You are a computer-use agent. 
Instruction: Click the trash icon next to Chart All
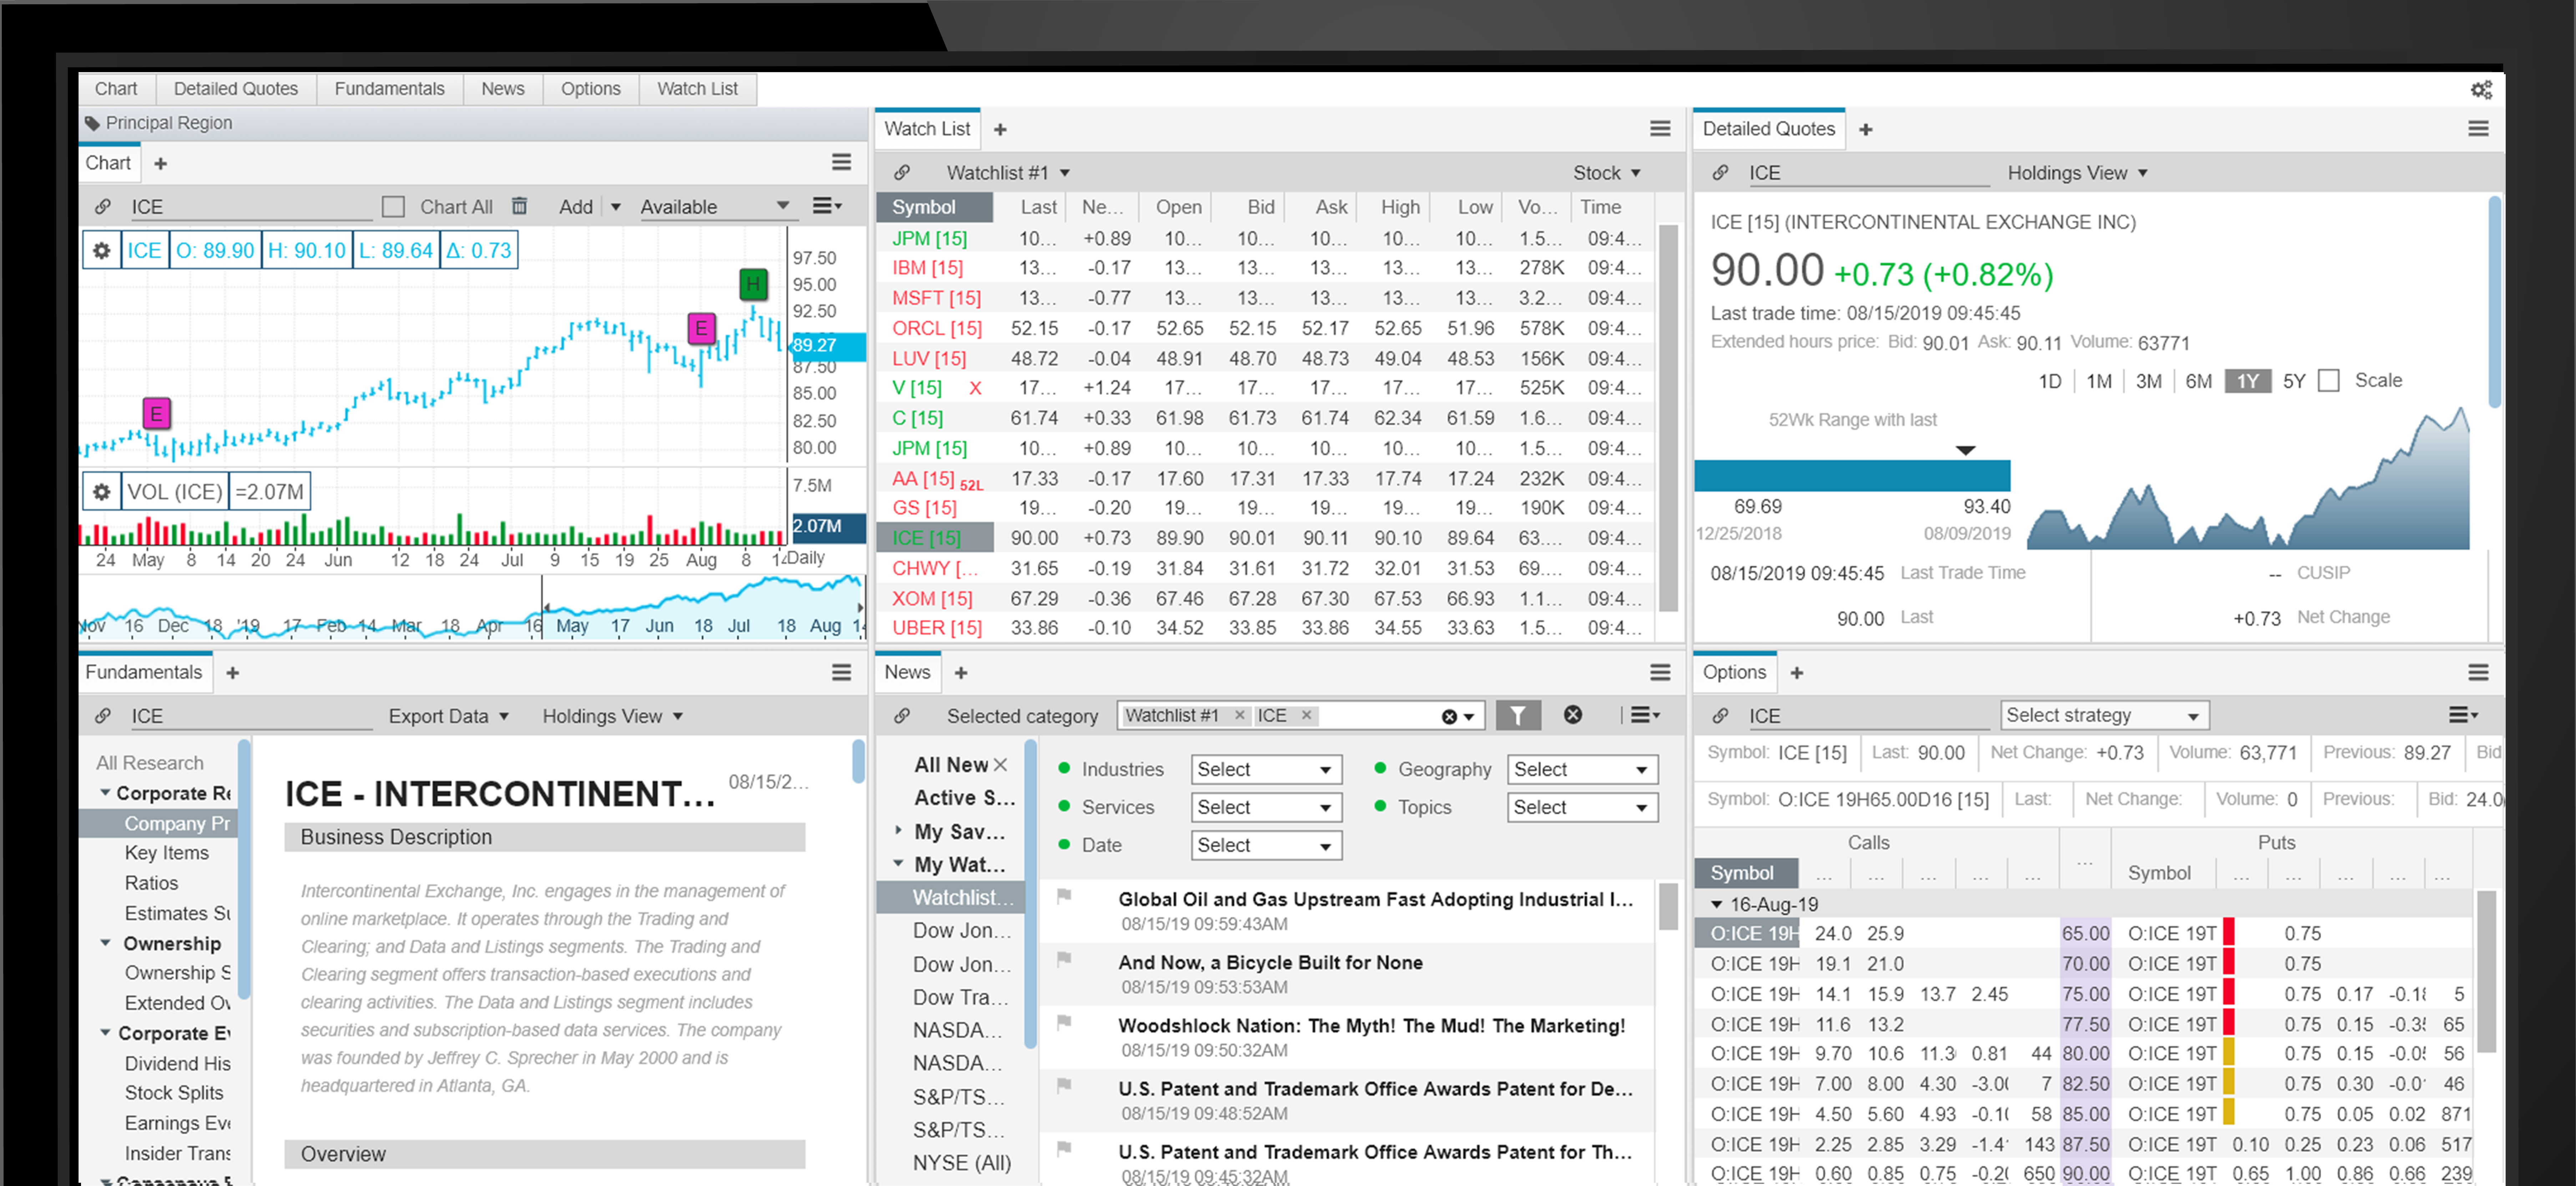point(519,206)
